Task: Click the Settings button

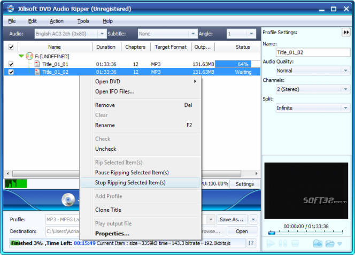Action: [x=244, y=184]
